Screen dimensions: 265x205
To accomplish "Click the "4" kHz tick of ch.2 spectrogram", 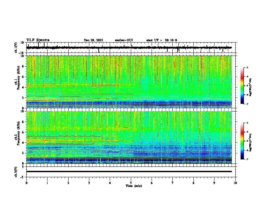I will (x=23, y=143).
